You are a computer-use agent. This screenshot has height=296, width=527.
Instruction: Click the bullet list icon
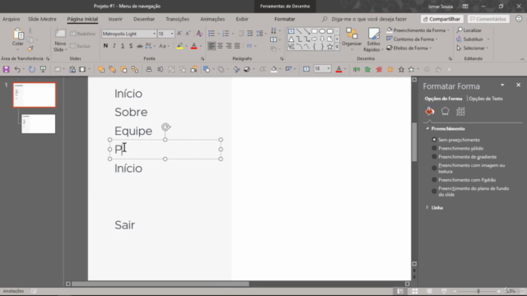(212, 34)
